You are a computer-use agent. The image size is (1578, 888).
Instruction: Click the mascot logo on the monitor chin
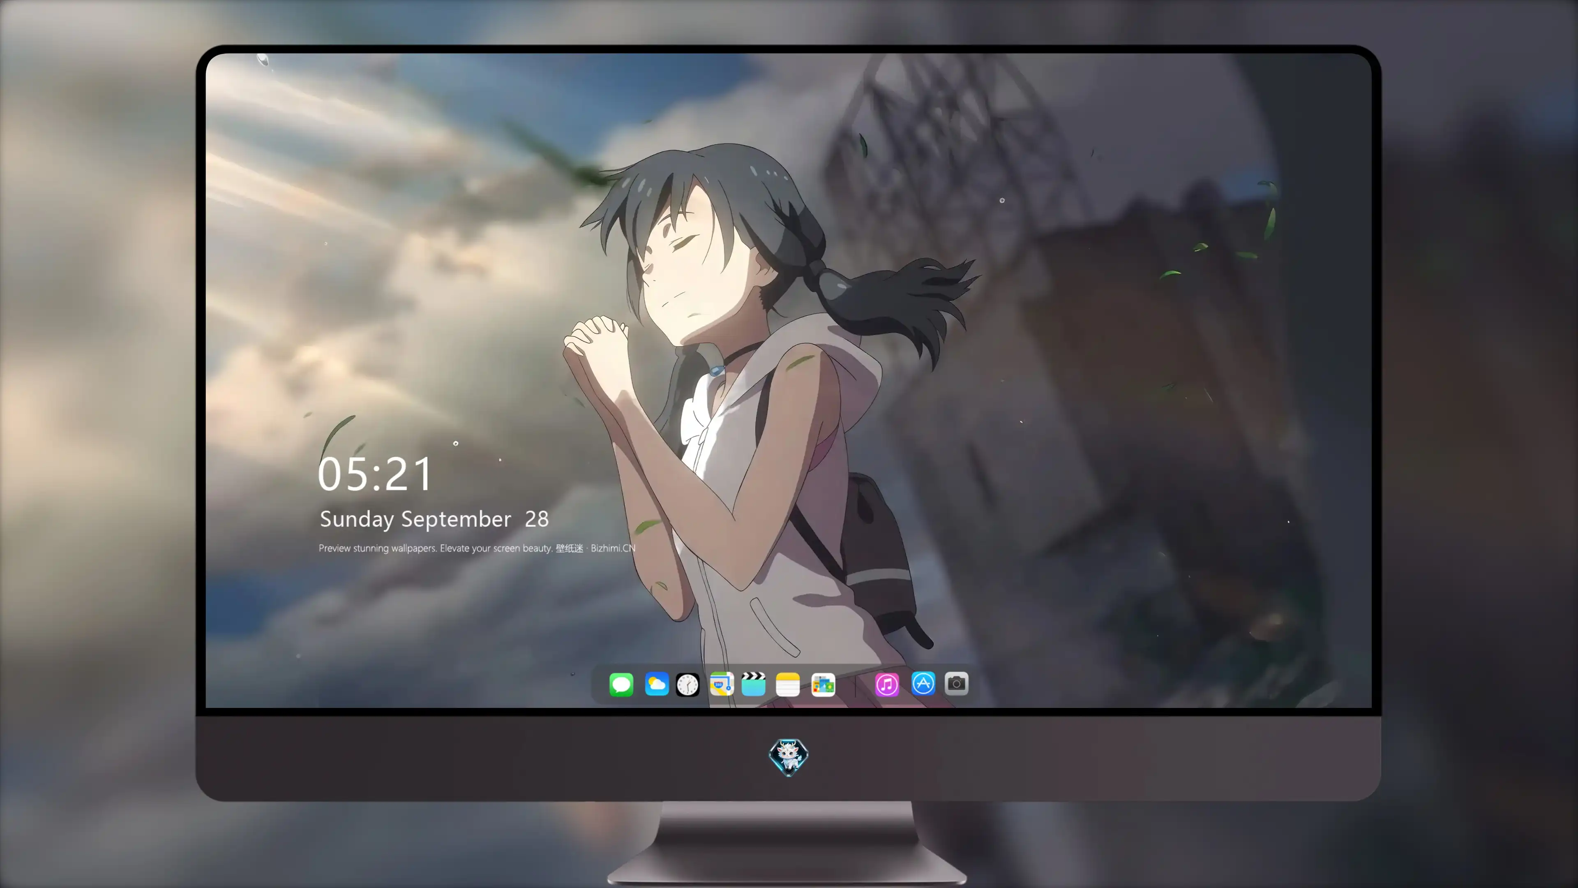click(x=789, y=757)
